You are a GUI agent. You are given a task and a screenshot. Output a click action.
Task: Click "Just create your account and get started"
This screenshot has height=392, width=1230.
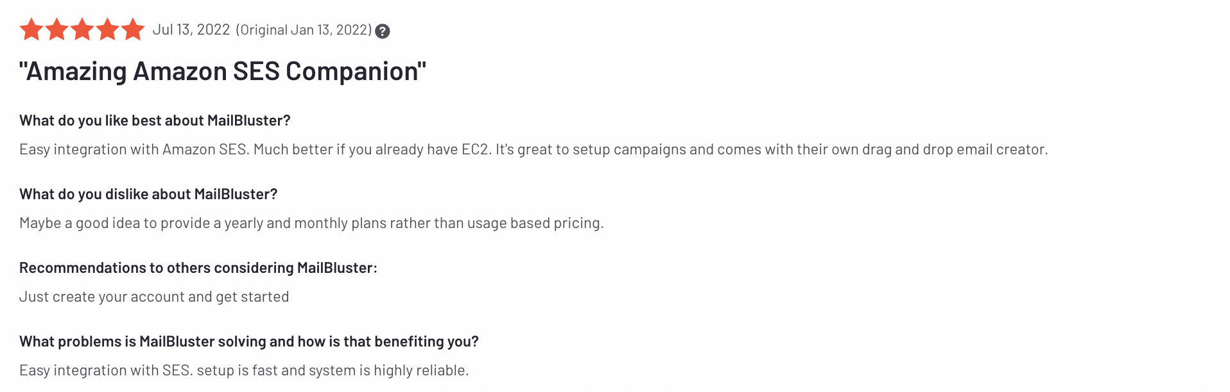point(154,297)
